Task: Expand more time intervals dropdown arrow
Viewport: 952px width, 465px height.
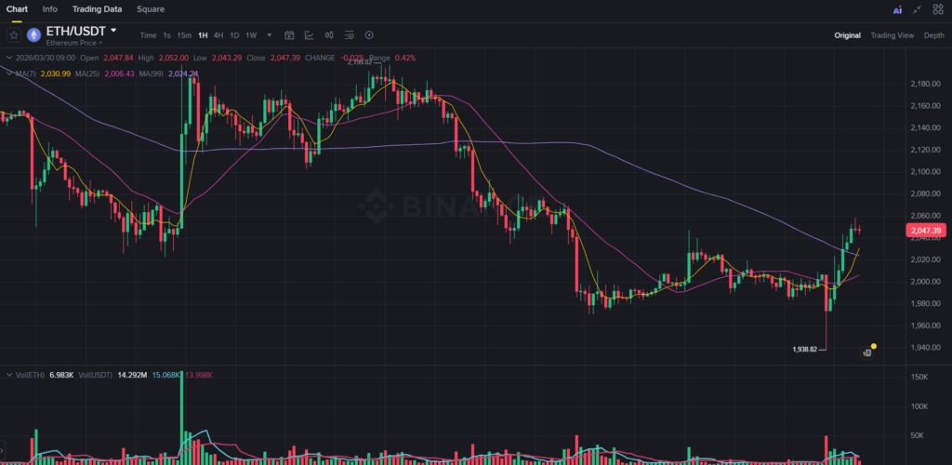Action: tap(270, 35)
